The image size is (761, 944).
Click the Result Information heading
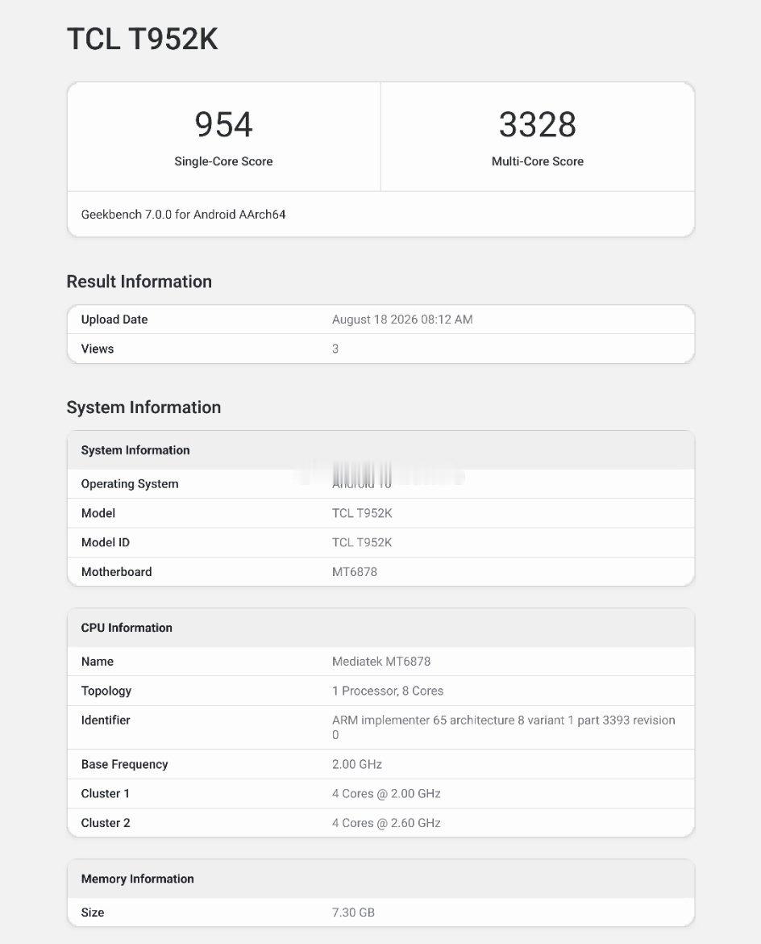[x=139, y=282]
